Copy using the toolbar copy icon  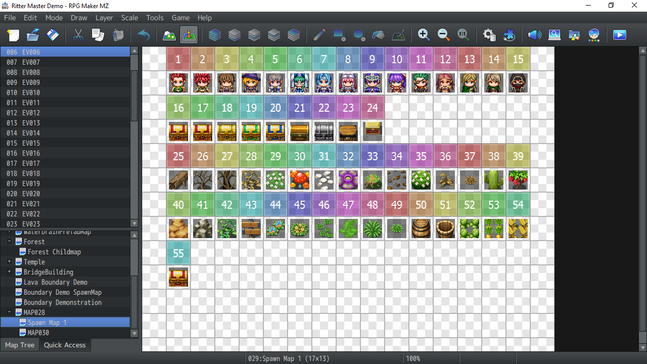(98, 35)
